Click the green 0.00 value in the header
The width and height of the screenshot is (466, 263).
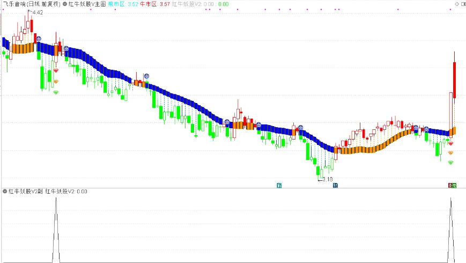pyautogui.click(x=224, y=4)
